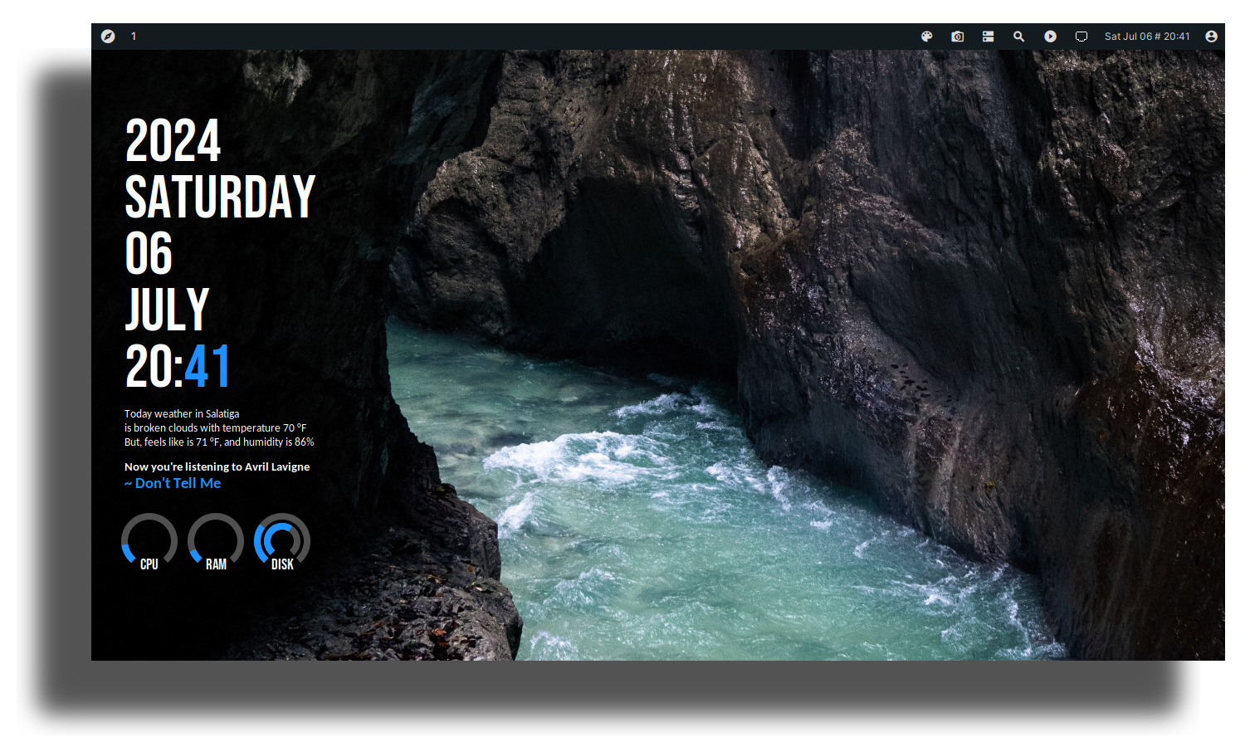The width and height of the screenshot is (1245, 752).
Task: Click the music play icon in the panel
Action: pyautogui.click(x=1050, y=37)
